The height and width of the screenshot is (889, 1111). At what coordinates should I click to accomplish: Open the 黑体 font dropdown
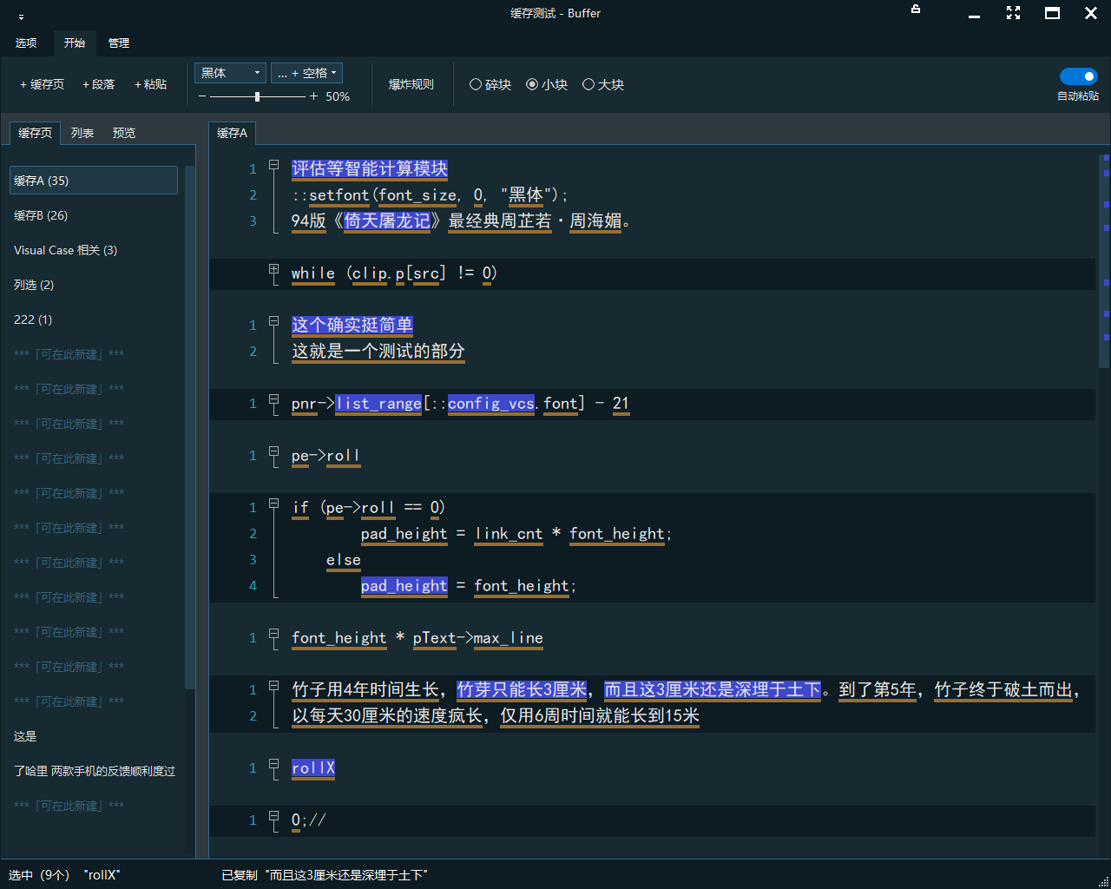coord(230,73)
